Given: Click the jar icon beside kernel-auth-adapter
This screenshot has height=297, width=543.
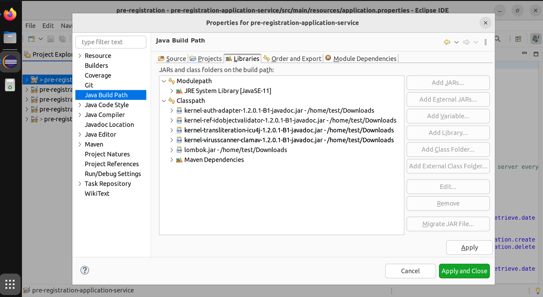Looking at the screenshot, I should (179, 110).
